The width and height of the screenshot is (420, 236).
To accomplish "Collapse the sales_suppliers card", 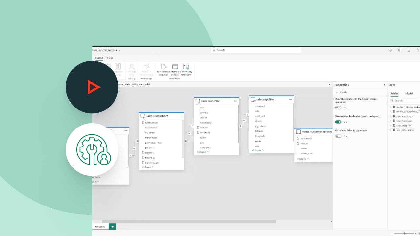I will (258, 150).
